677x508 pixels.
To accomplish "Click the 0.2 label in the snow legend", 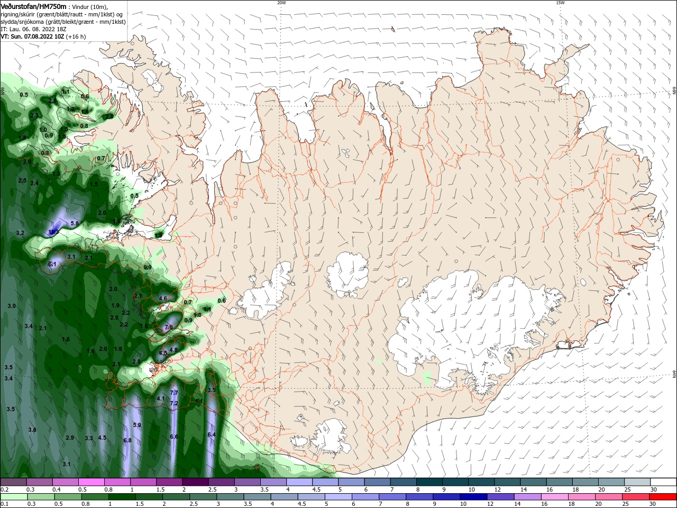I will pos(4,489).
